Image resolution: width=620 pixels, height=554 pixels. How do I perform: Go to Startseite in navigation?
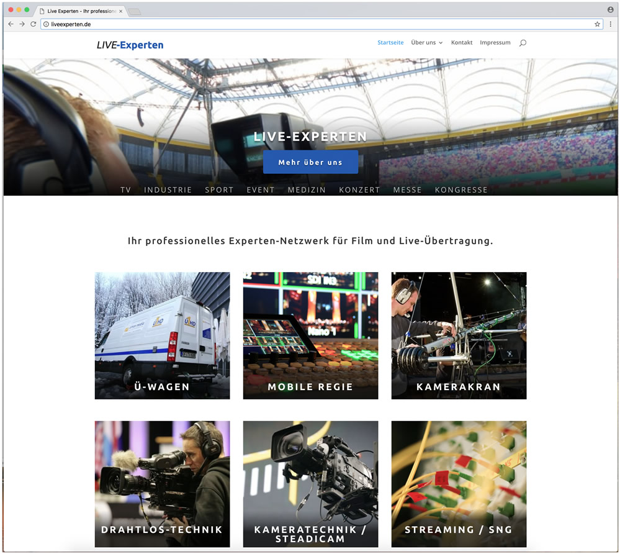[x=390, y=42]
